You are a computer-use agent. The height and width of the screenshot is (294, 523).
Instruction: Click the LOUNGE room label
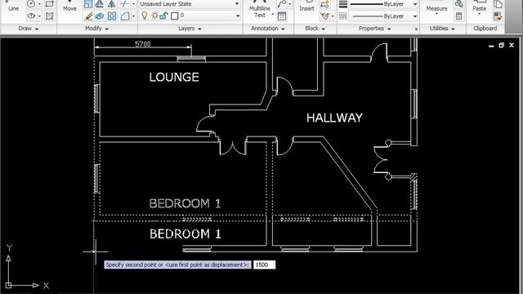point(174,78)
